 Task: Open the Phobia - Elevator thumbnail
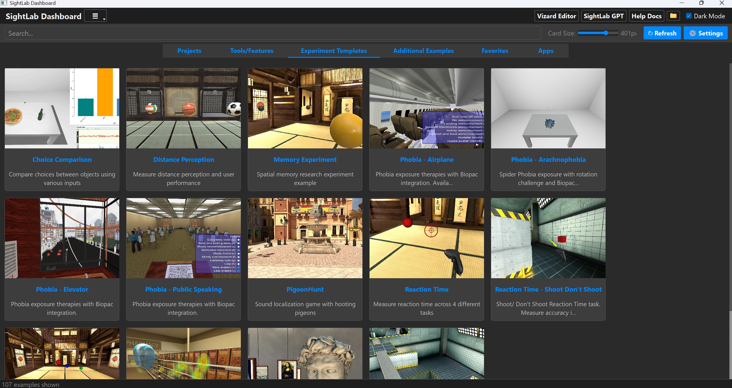(62, 238)
